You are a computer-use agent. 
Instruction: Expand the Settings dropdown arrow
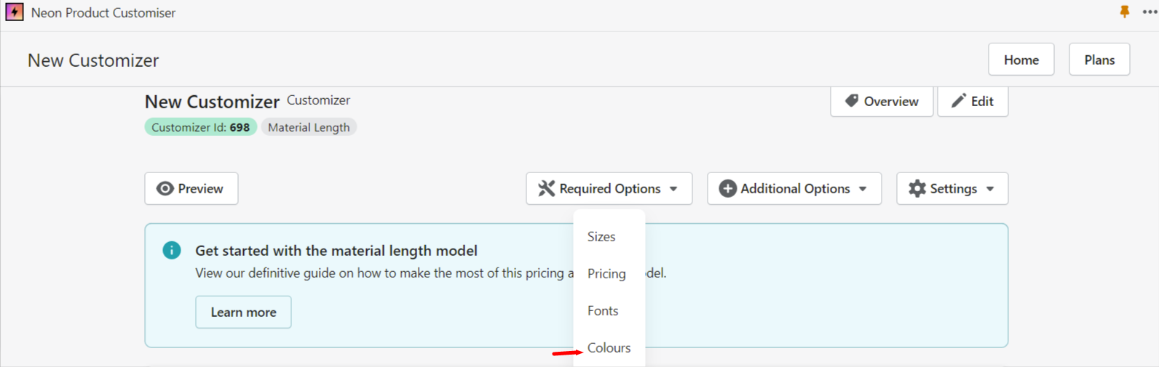coord(990,189)
